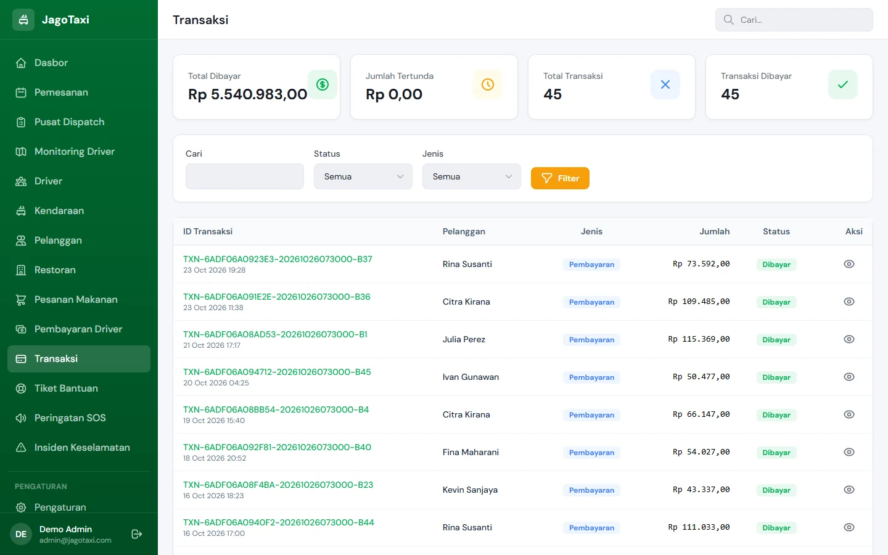
Task: Click the Driver sidebar icon
Action: click(21, 181)
